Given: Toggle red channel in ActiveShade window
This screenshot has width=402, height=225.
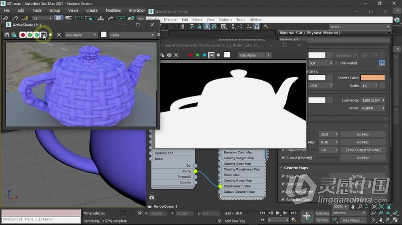Looking at the screenshot, I should (22, 35).
